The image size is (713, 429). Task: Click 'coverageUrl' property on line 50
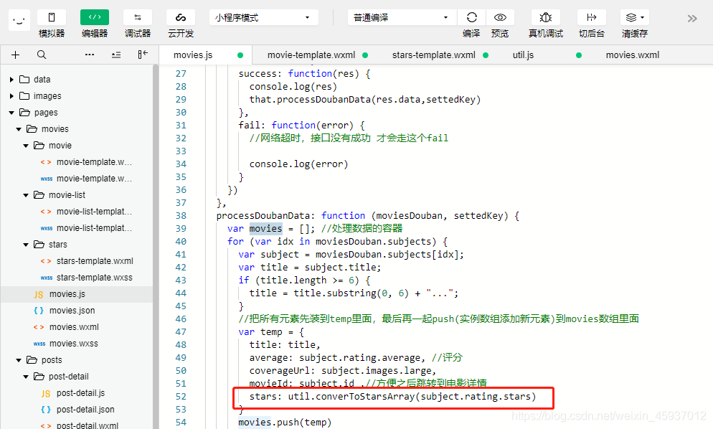pos(279,371)
